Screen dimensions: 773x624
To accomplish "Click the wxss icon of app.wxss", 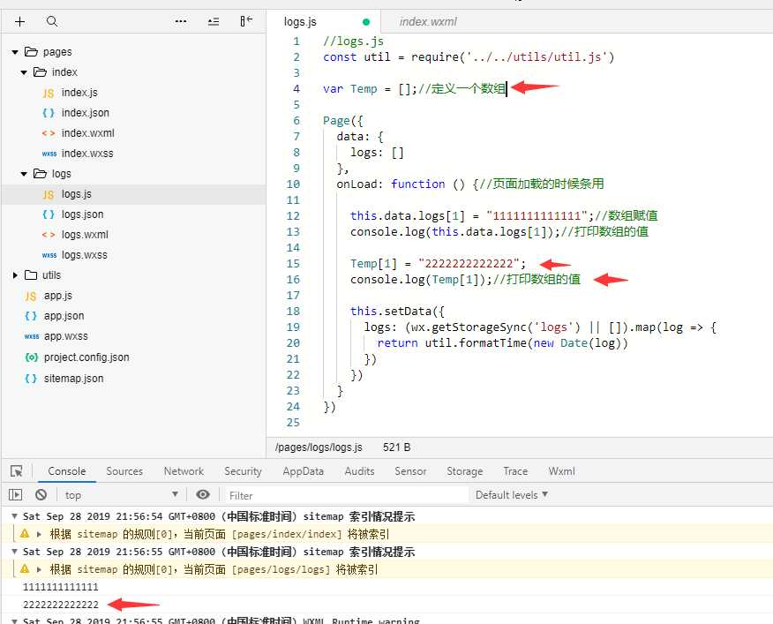I will 32,336.
